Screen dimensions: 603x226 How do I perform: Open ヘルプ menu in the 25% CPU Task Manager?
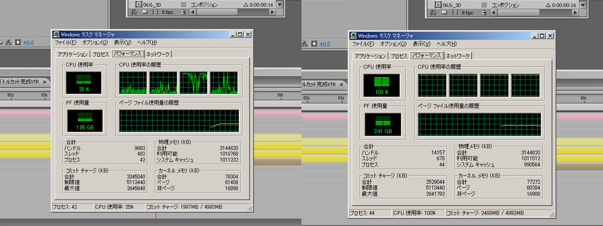[147, 42]
